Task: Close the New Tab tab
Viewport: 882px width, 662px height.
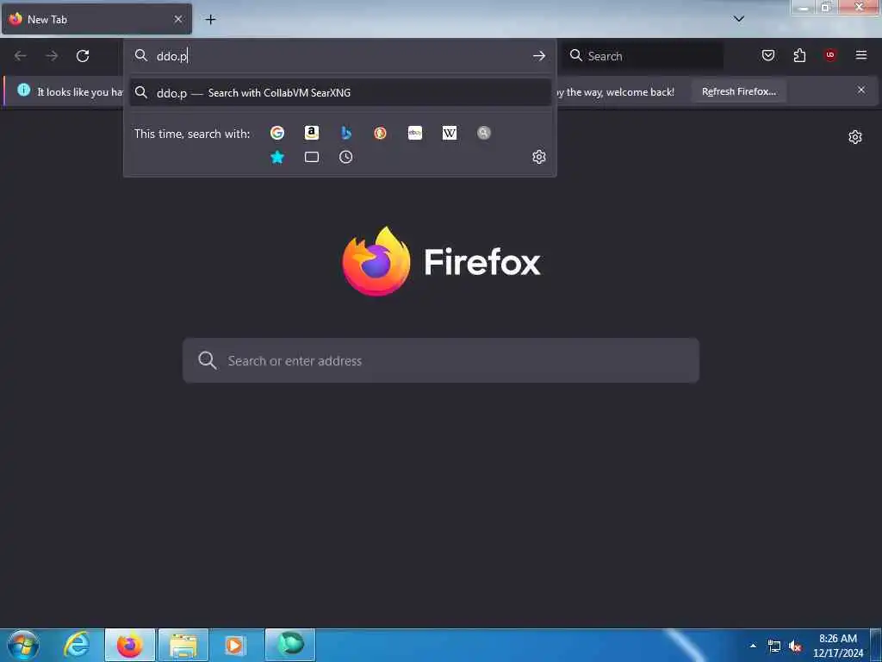Action: pyautogui.click(x=178, y=19)
